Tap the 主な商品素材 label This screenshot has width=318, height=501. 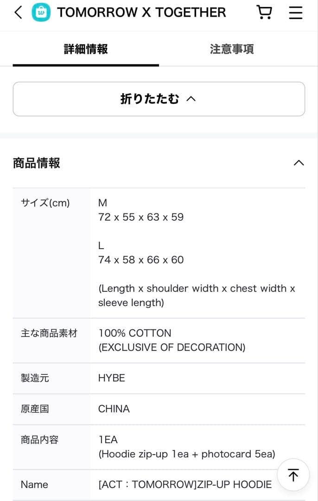coord(49,333)
